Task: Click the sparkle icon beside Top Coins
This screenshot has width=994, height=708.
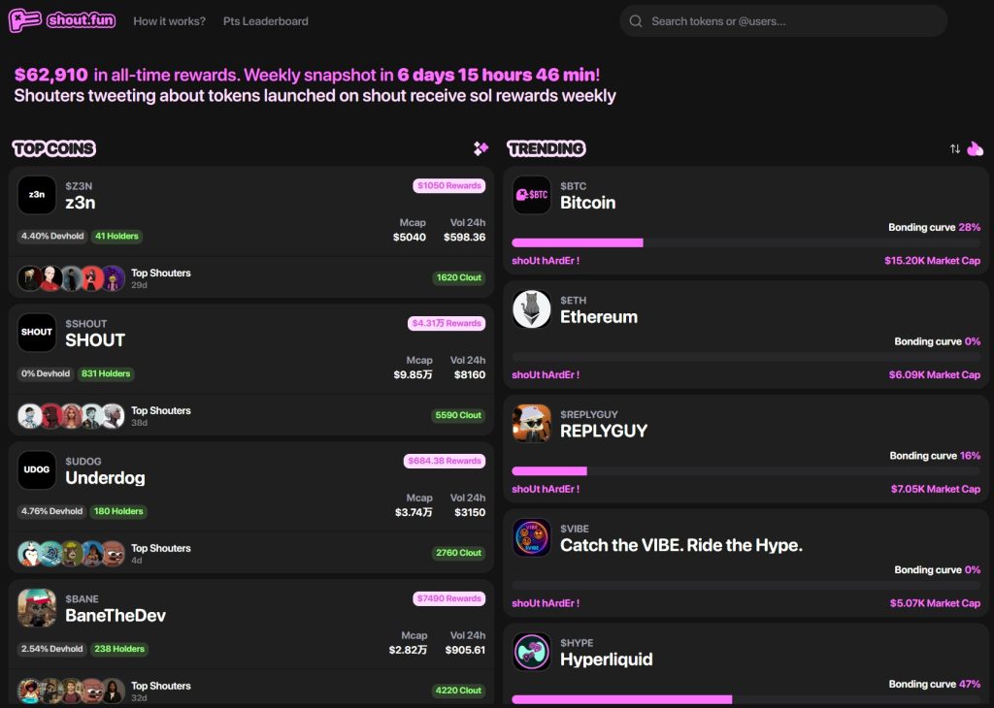Action: 480,148
